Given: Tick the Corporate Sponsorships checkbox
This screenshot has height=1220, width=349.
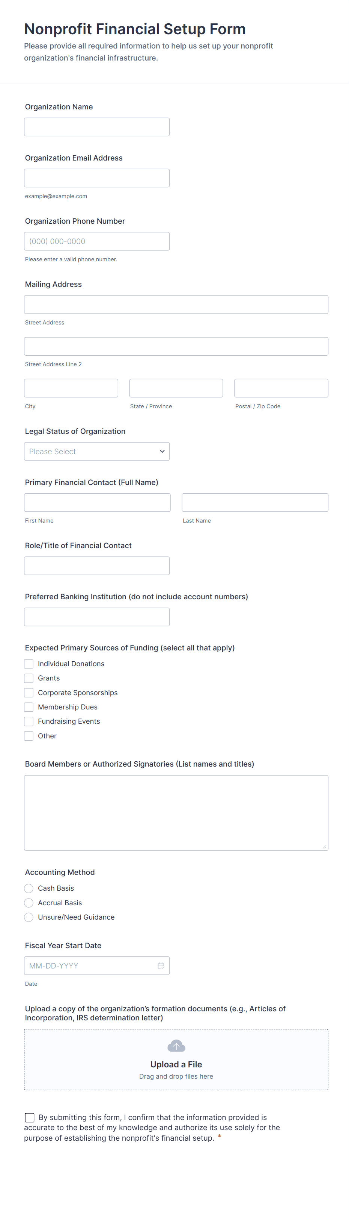Looking at the screenshot, I should 29,693.
